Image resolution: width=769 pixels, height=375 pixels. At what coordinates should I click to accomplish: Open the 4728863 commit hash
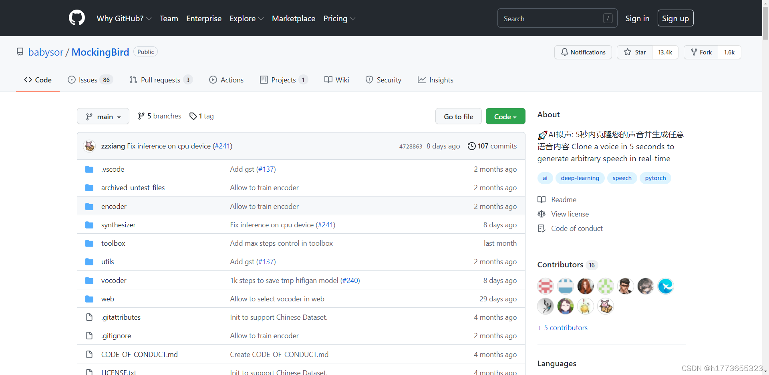click(x=411, y=146)
